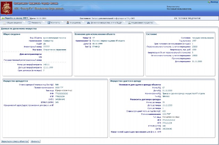Click the Тестовый пользователь user name
The image size is (219, 145).
tap(179, 9)
